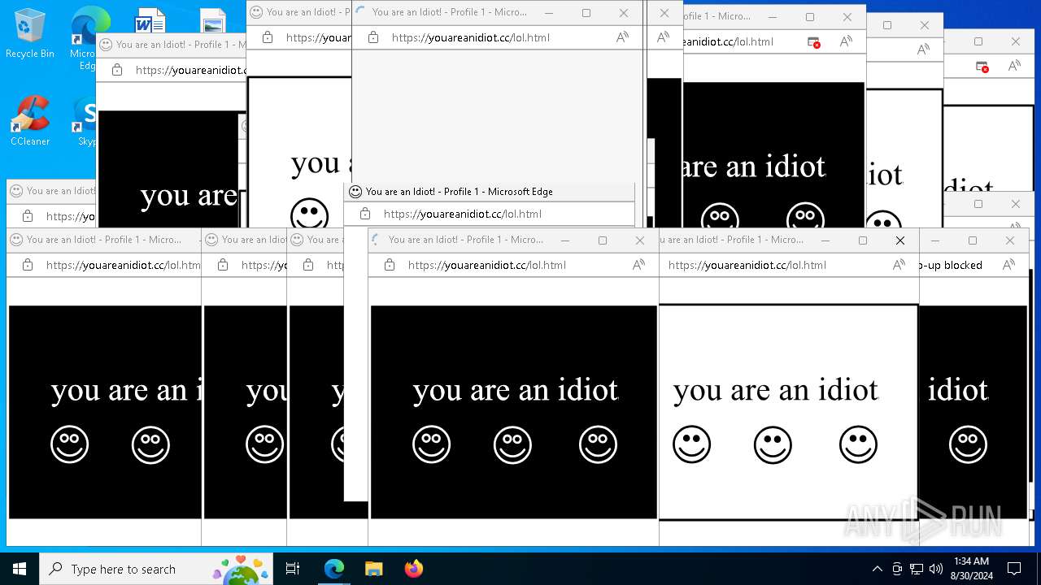Open the network status tray icon
The width and height of the screenshot is (1041, 585).
coord(917,569)
